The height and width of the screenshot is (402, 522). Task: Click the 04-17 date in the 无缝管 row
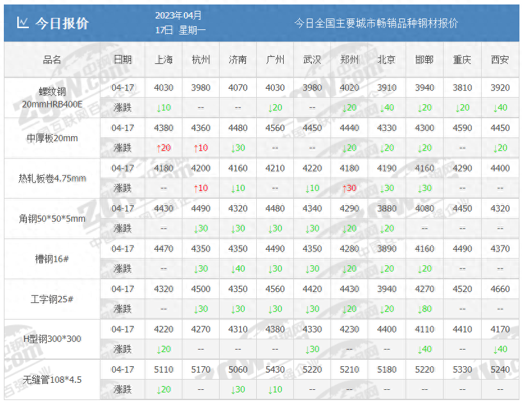coord(122,369)
